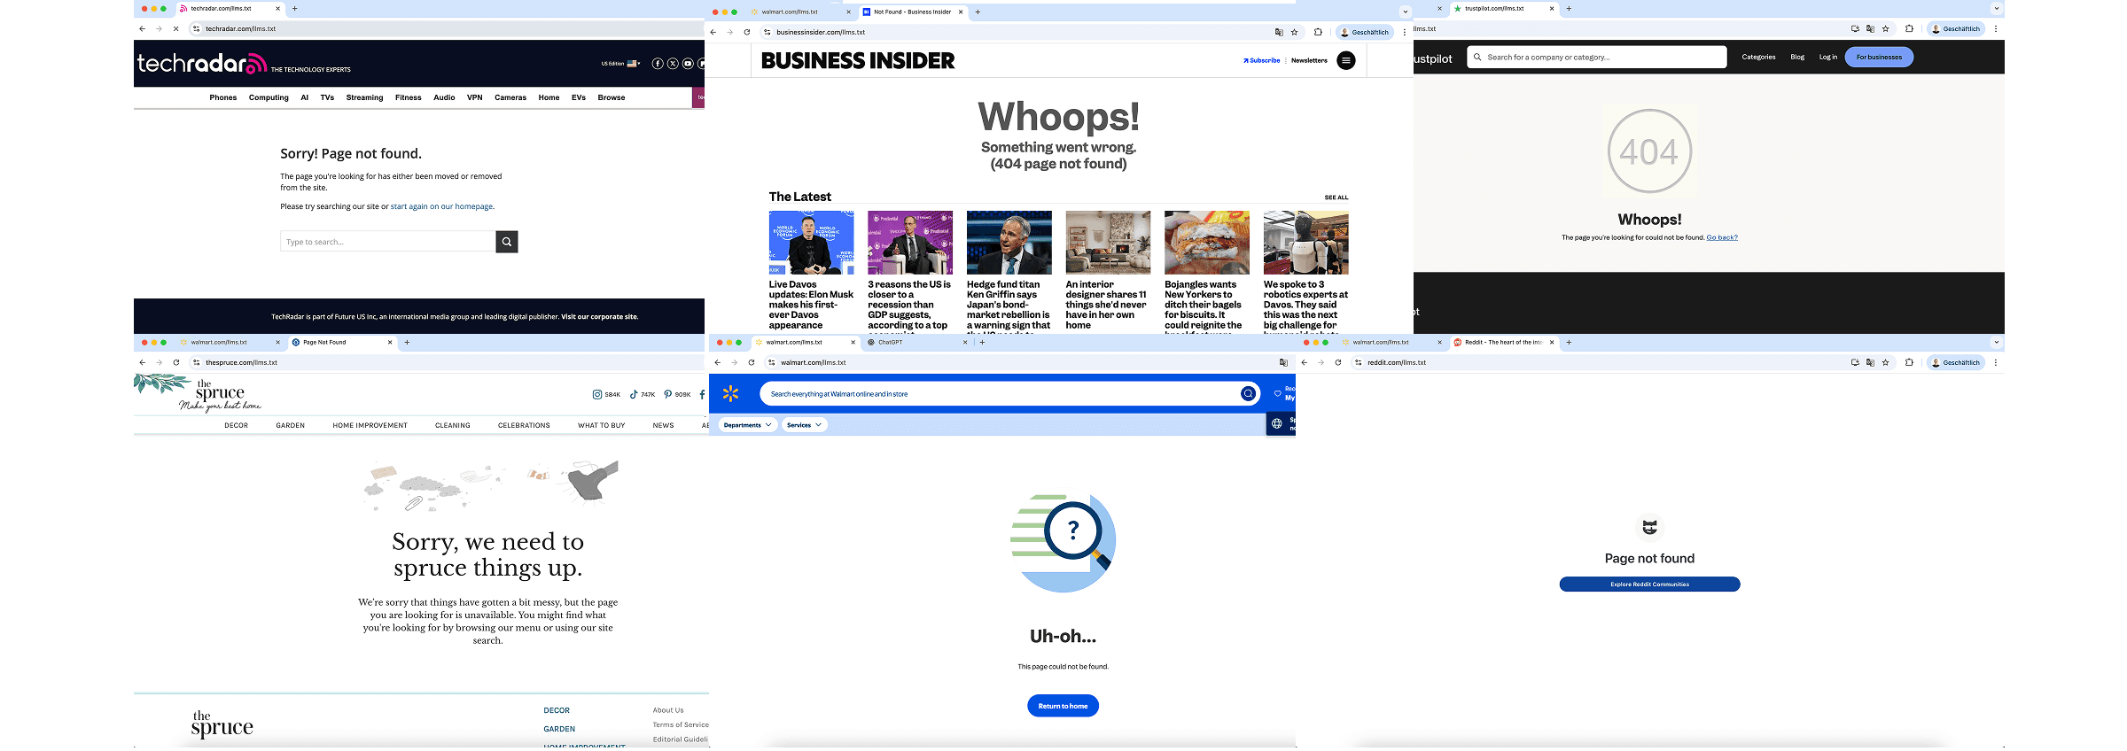Reload the Business Insider page
The image size is (2127, 751).
[747, 32]
